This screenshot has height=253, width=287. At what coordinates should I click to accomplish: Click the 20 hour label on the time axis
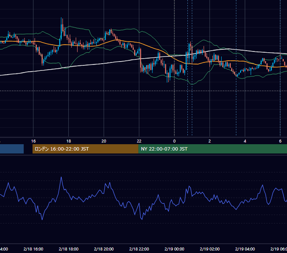pyautogui.click(x=104, y=141)
